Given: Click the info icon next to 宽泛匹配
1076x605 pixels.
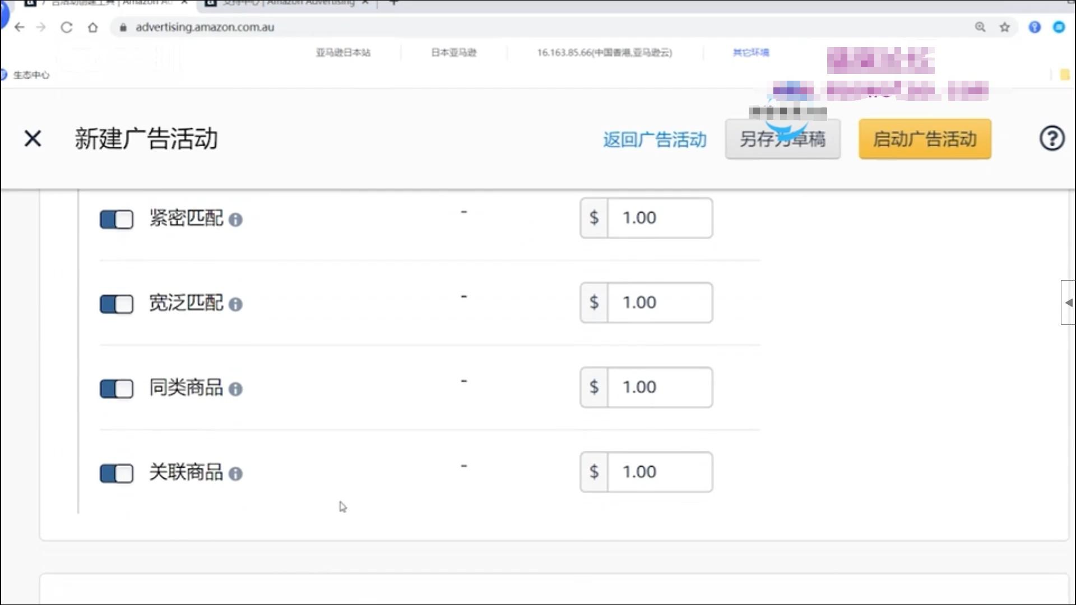Looking at the screenshot, I should (237, 305).
